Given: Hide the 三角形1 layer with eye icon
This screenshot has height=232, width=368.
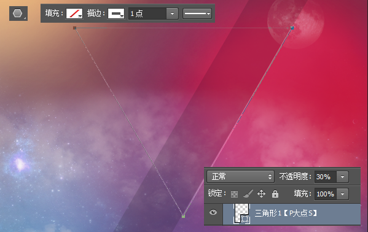Looking at the screenshot, I should [x=213, y=212].
